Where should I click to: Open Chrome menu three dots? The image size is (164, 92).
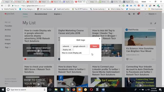coord(162,6)
